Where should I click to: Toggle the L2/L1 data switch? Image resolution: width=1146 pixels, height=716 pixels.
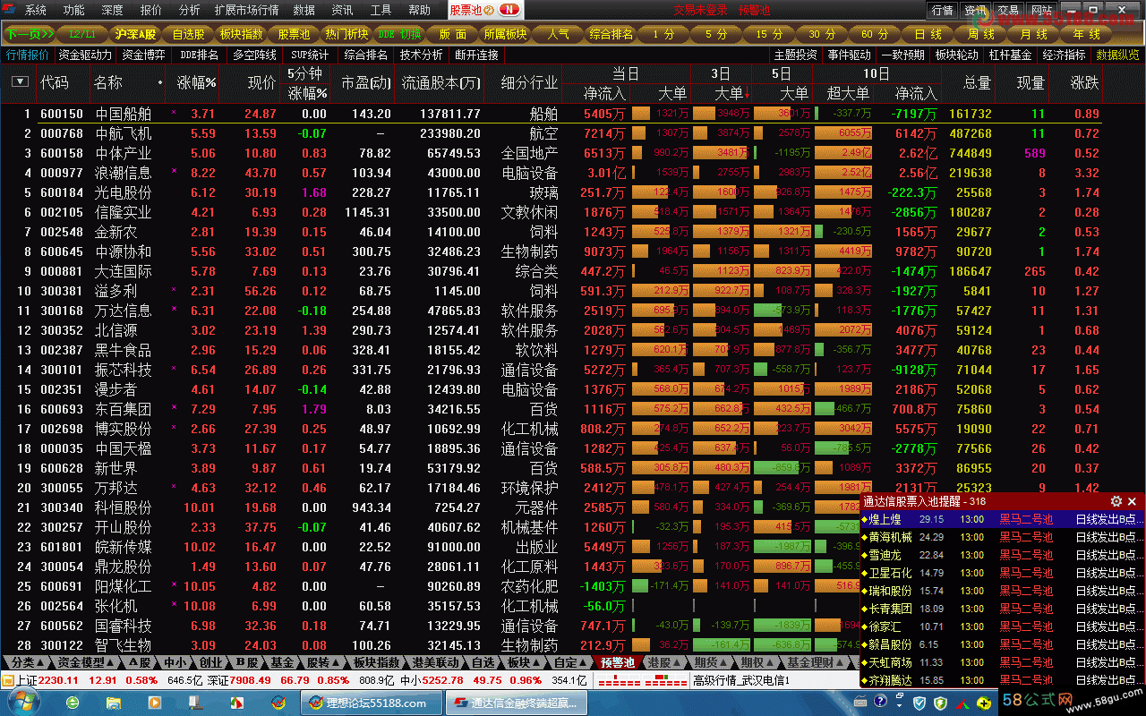(82, 34)
